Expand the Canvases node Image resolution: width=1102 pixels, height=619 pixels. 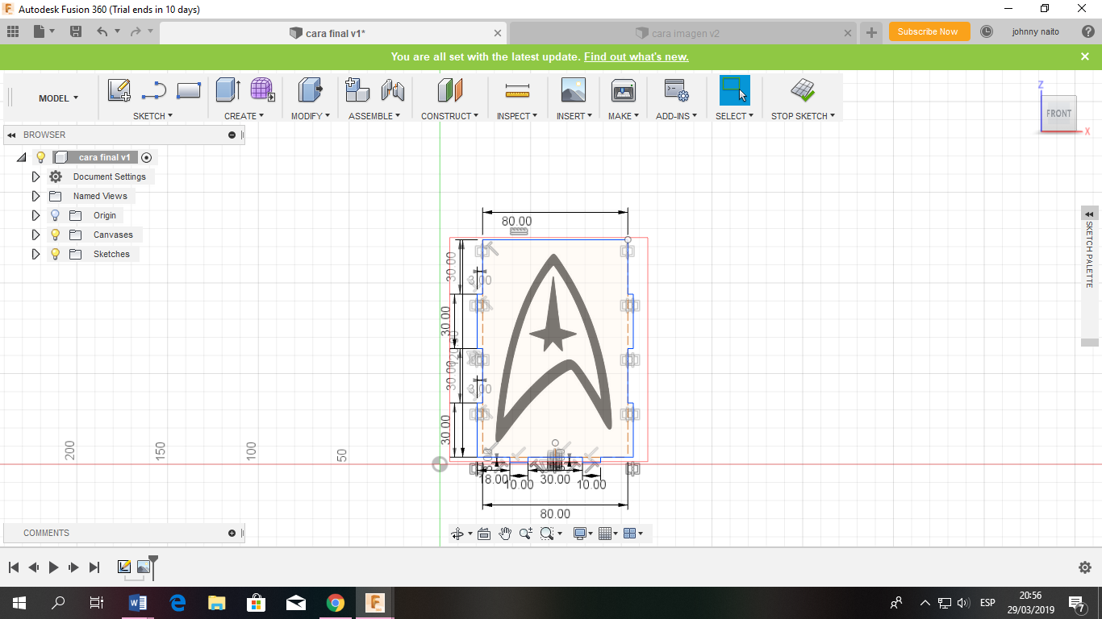(35, 235)
